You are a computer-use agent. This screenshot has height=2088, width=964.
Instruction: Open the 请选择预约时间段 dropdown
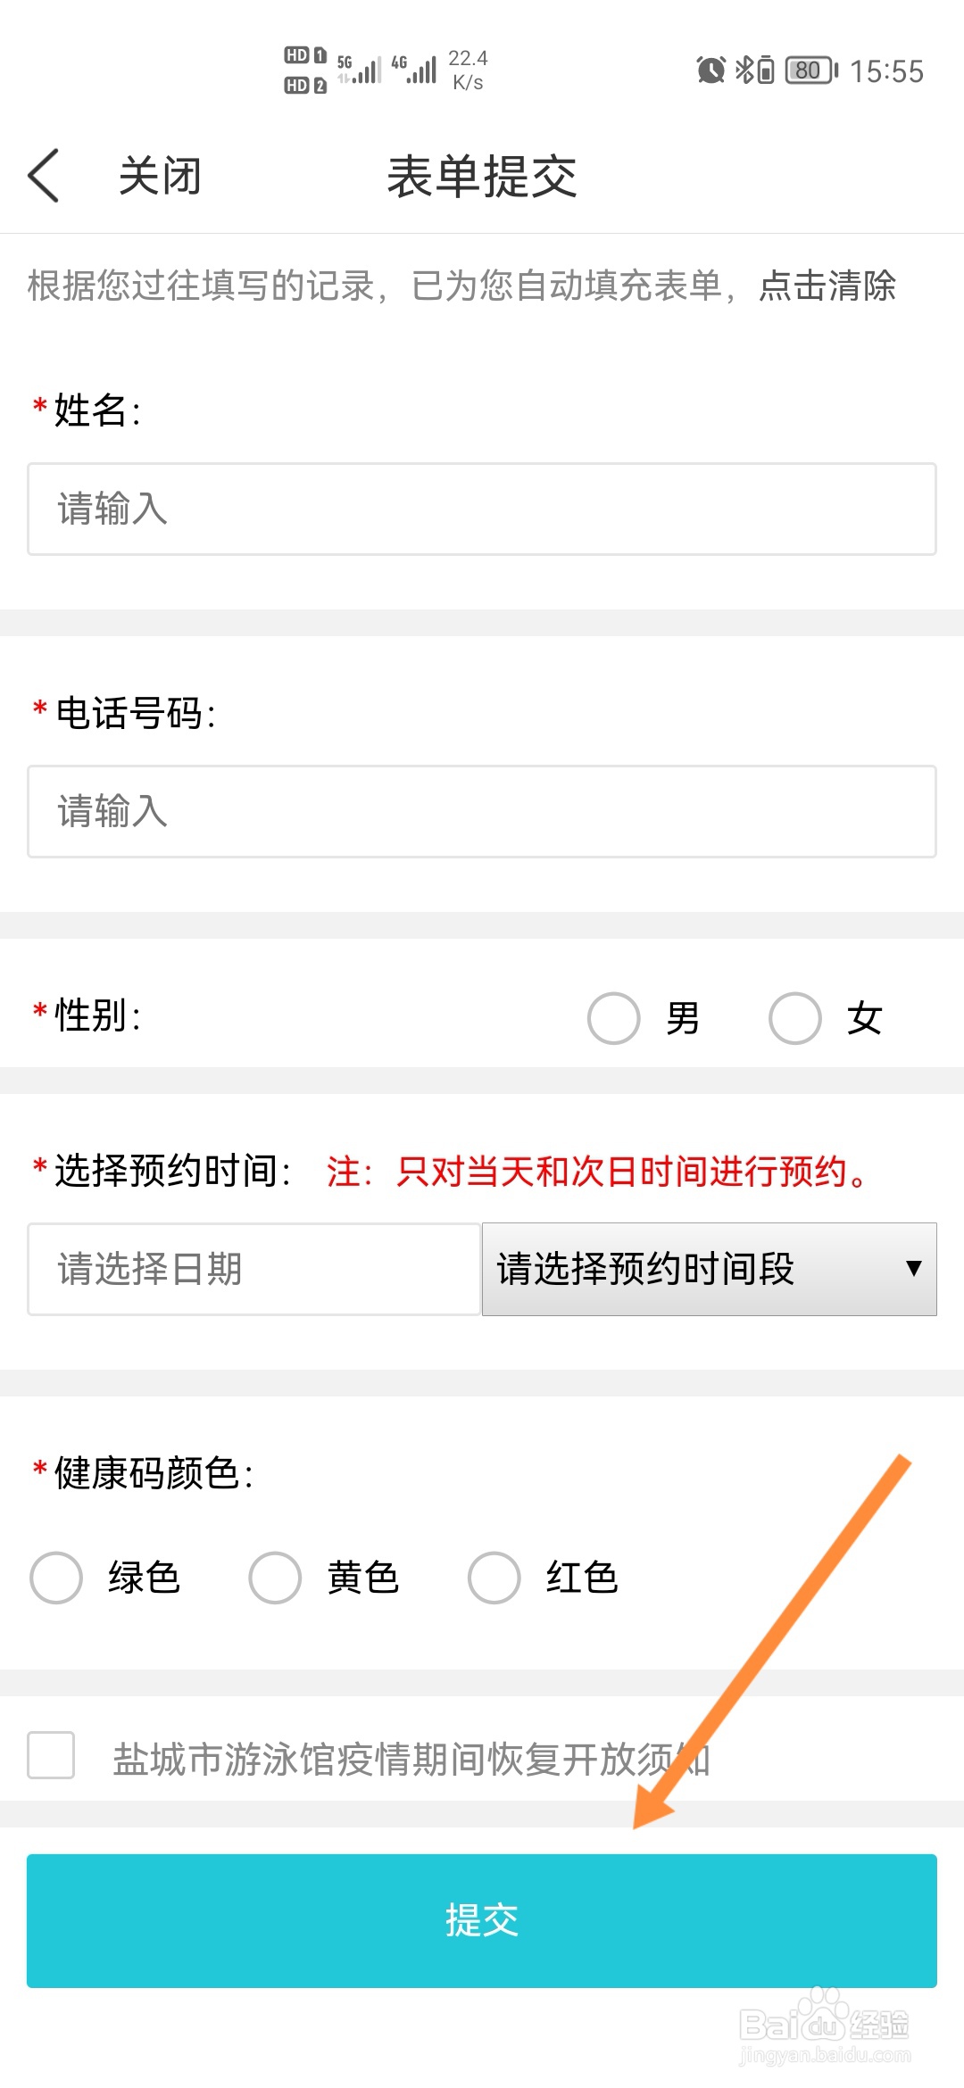click(x=709, y=1269)
